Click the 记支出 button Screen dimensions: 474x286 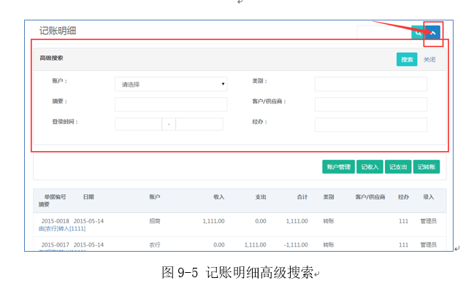(x=398, y=166)
